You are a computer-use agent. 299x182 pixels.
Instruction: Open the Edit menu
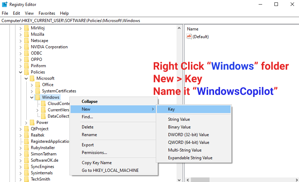click(16, 13)
